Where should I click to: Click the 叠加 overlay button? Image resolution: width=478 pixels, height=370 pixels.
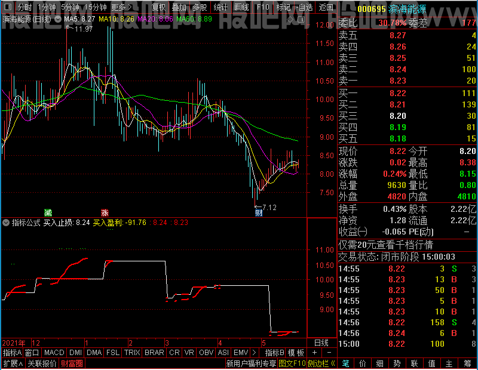coord(179,7)
